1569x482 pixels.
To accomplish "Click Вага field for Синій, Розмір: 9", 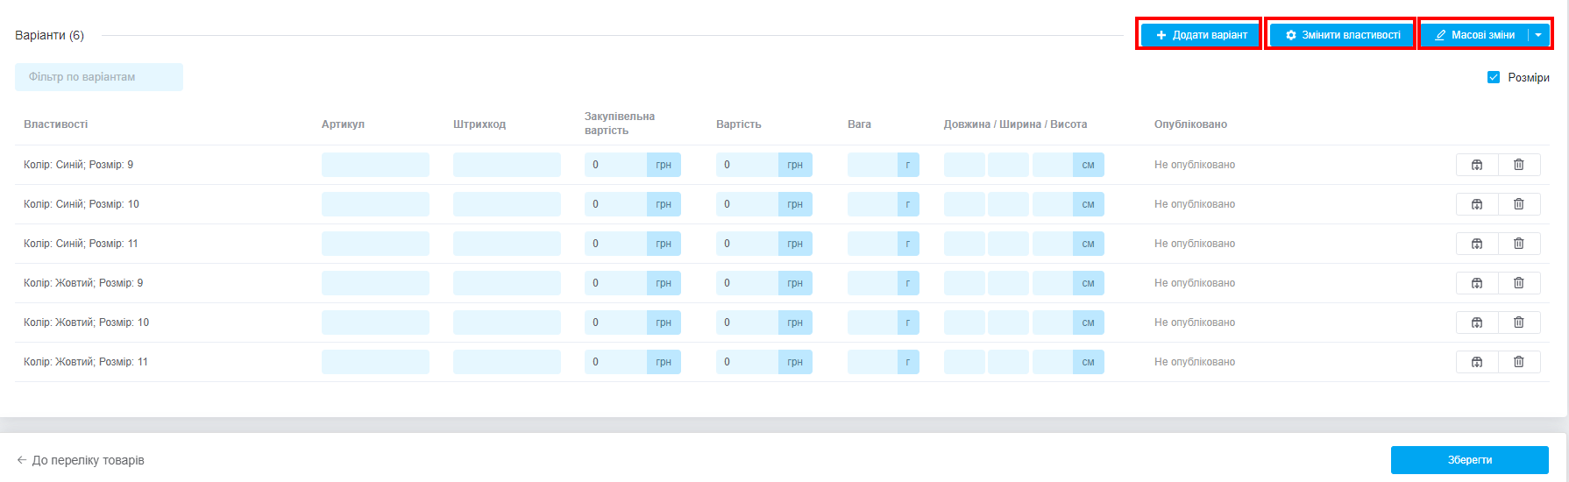I will tap(872, 165).
